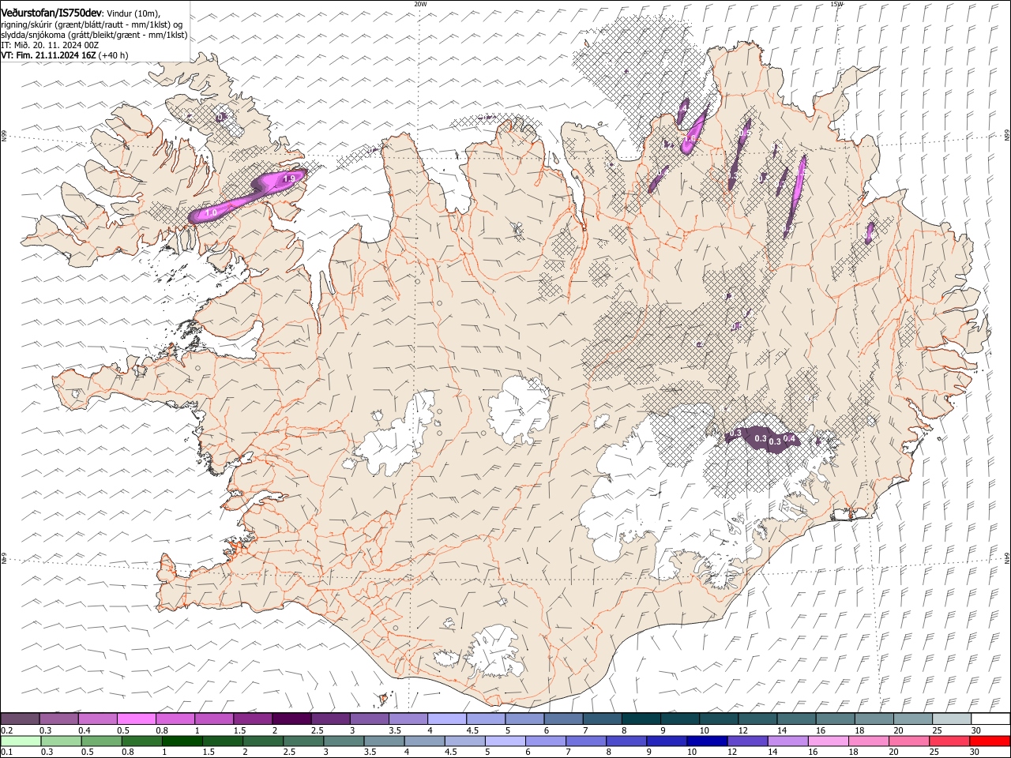The image size is (1011, 758).
Task: Select the lower-scale swatch starting at 0.8
Action: [x=142, y=741]
